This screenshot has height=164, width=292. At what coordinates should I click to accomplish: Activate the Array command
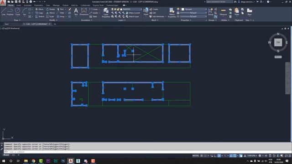point(61,16)
